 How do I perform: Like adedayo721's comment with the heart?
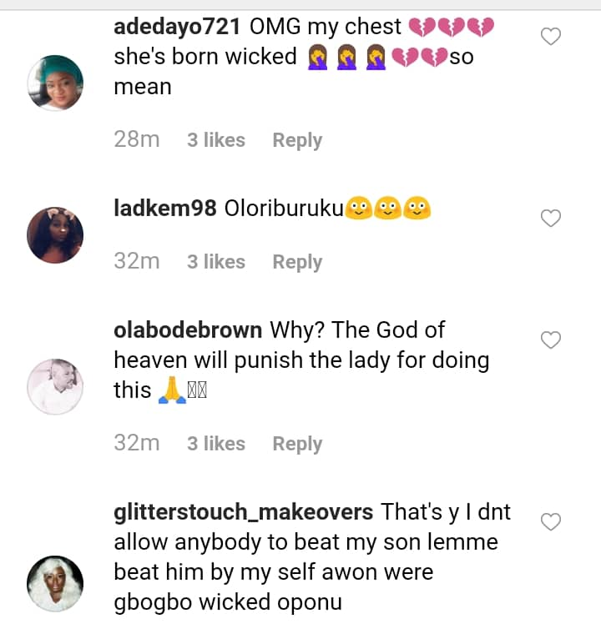551,36
